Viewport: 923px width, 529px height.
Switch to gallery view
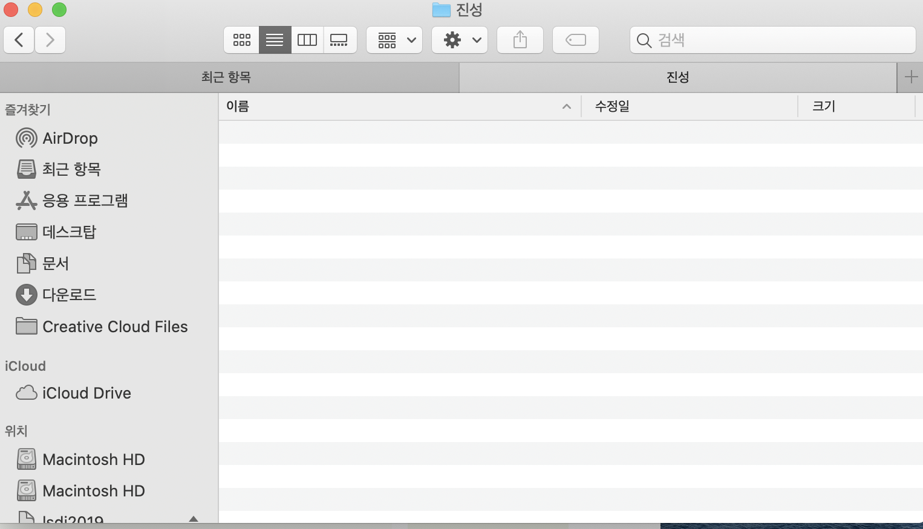point(339,40)
